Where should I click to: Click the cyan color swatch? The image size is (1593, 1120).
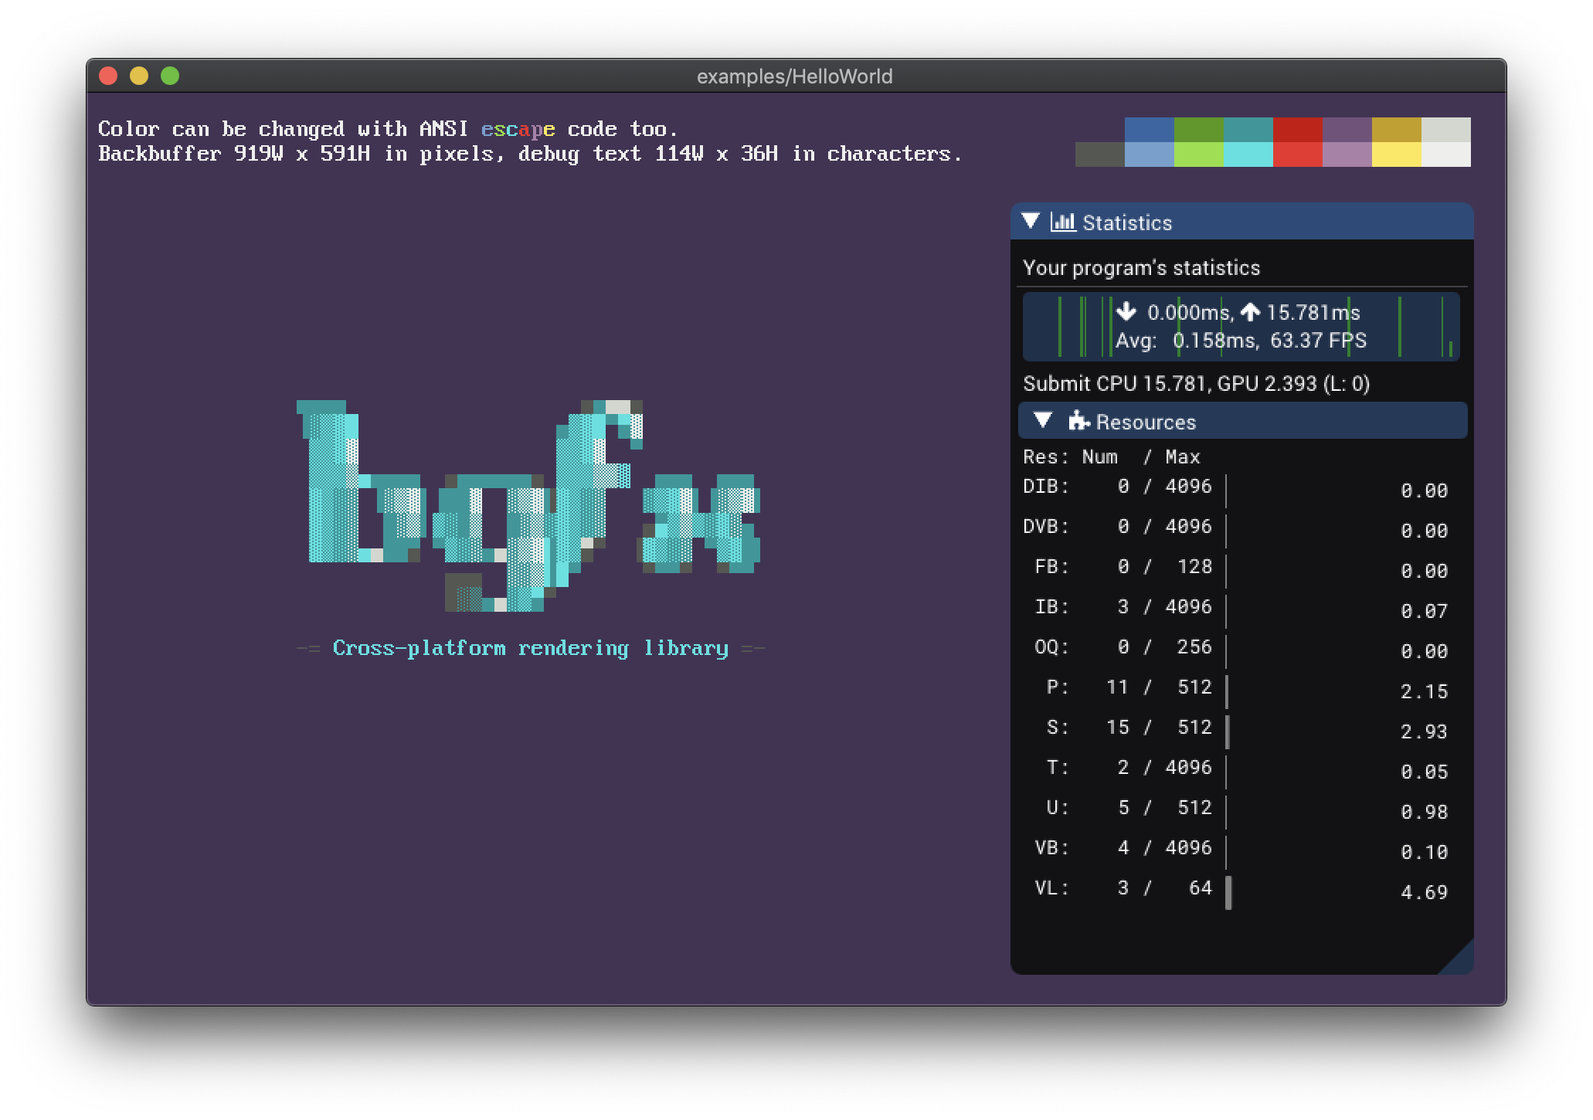(x=1248, y=154)
